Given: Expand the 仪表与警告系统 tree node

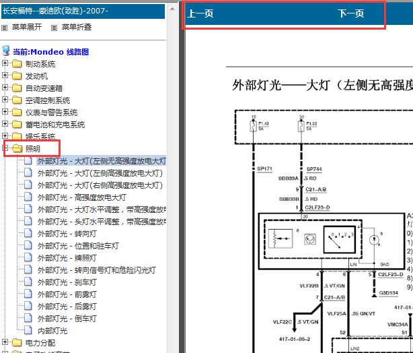Looking at the screenshot, I should pos(5,112).
